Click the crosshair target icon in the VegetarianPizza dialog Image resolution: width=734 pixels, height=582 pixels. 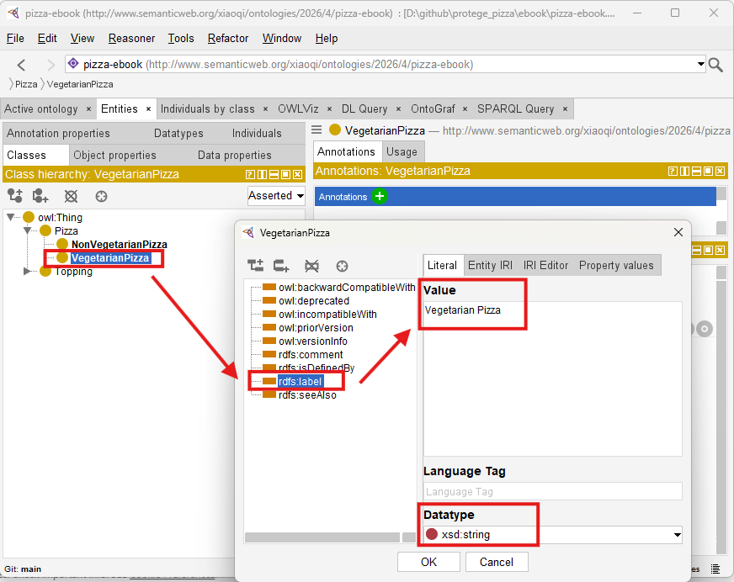click(343, 267)
